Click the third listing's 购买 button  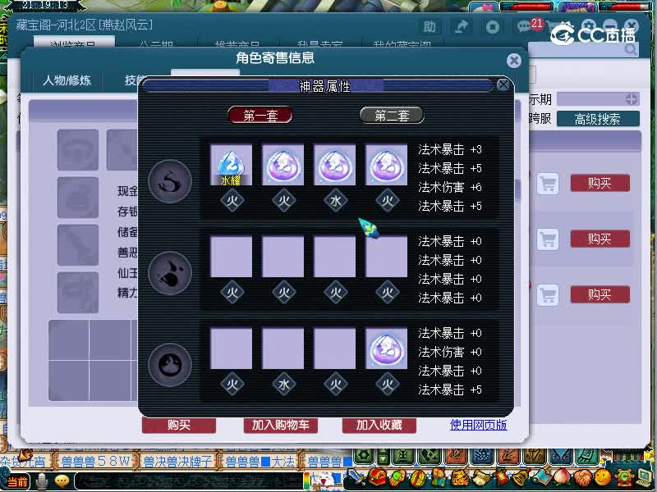pyautogui.click(x=600, y=294)
